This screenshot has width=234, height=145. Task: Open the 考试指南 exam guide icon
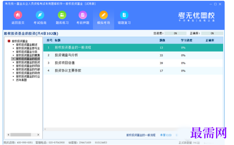coord(40,15)
